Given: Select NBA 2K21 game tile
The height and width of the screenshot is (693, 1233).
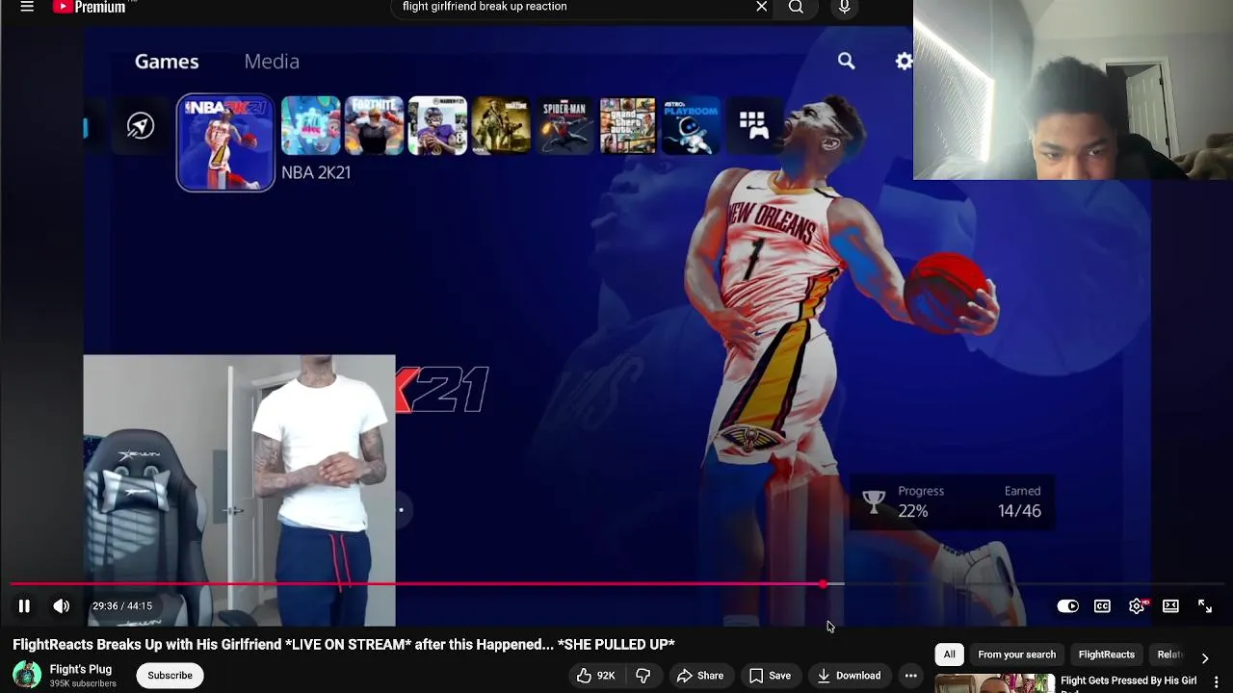Looking at the screenshot, I should coord(225,142).
